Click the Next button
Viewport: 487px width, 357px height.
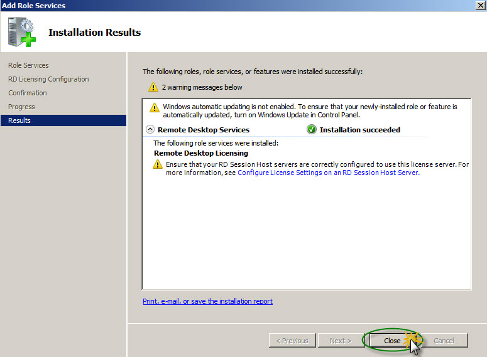341,341
